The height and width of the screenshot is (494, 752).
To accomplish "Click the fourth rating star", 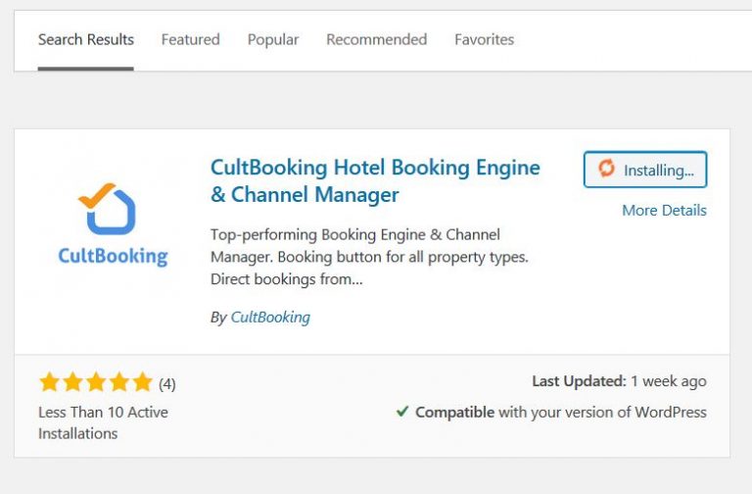I will pyautogui.click(x=119, y=383).
